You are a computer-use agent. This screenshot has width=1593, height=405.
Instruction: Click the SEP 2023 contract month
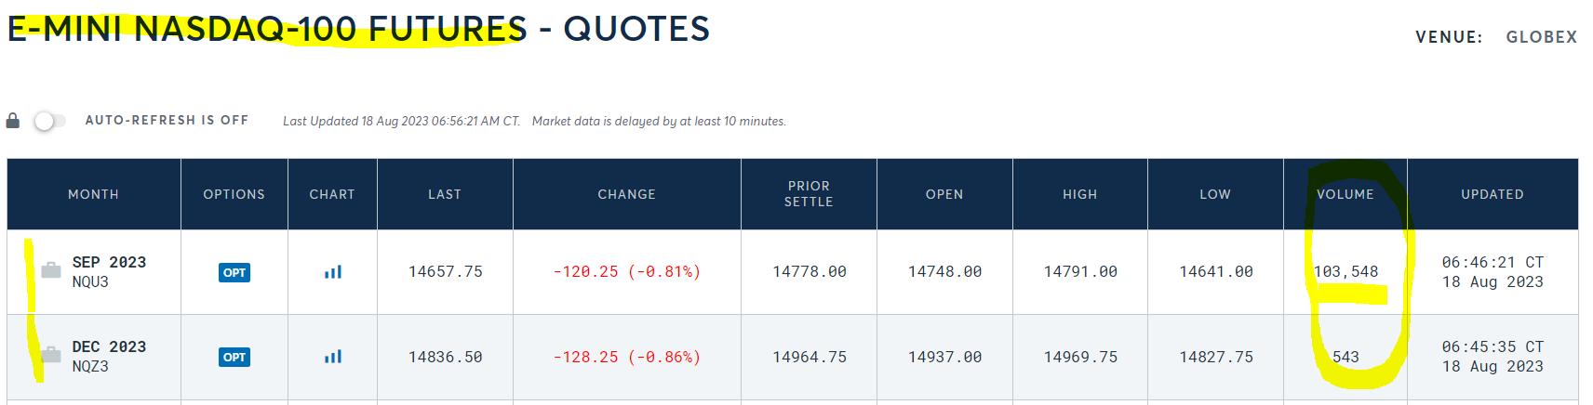(109, 263)
